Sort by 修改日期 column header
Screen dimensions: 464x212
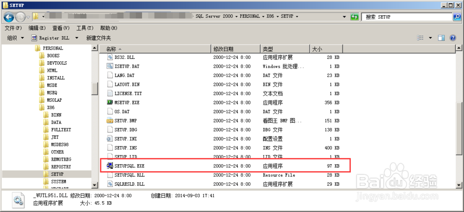(x=236, y=49)
